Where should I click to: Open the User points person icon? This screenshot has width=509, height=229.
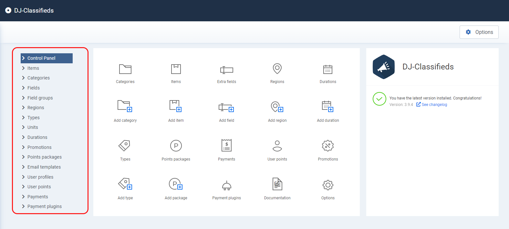pyautogui.click(x=277, y=146)
